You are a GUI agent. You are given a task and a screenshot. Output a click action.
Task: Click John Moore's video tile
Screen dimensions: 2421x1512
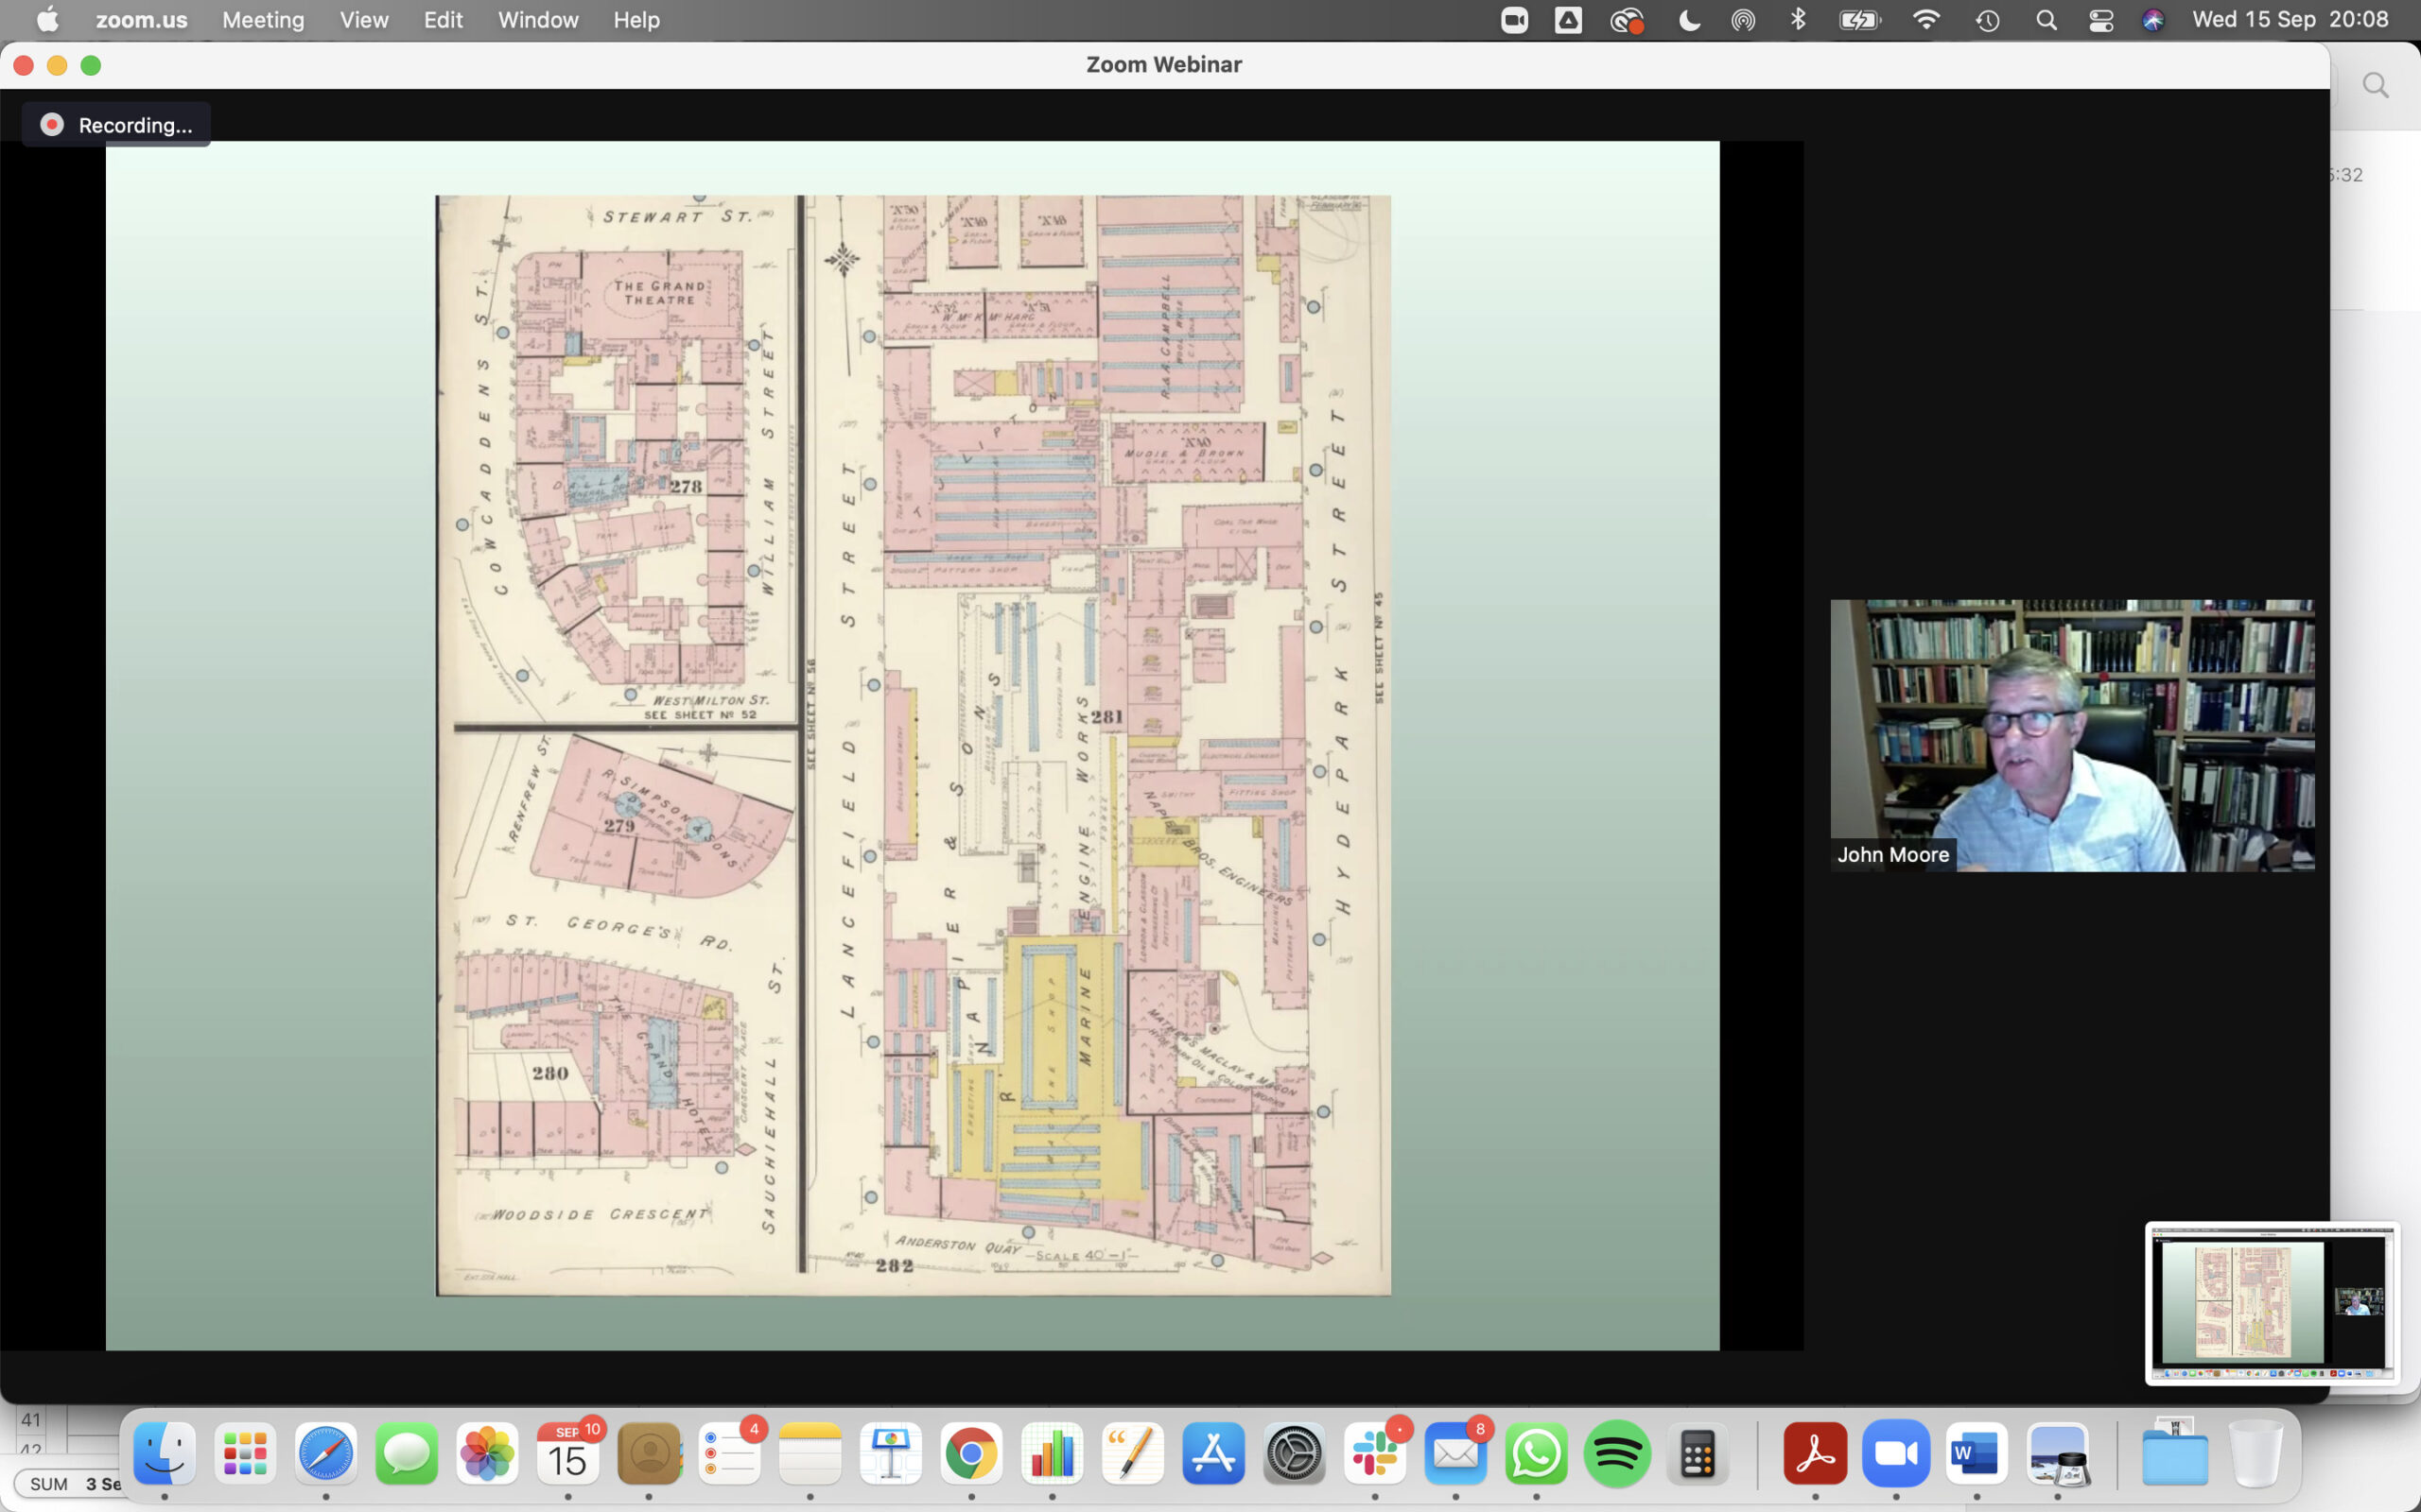[2072, 735]
